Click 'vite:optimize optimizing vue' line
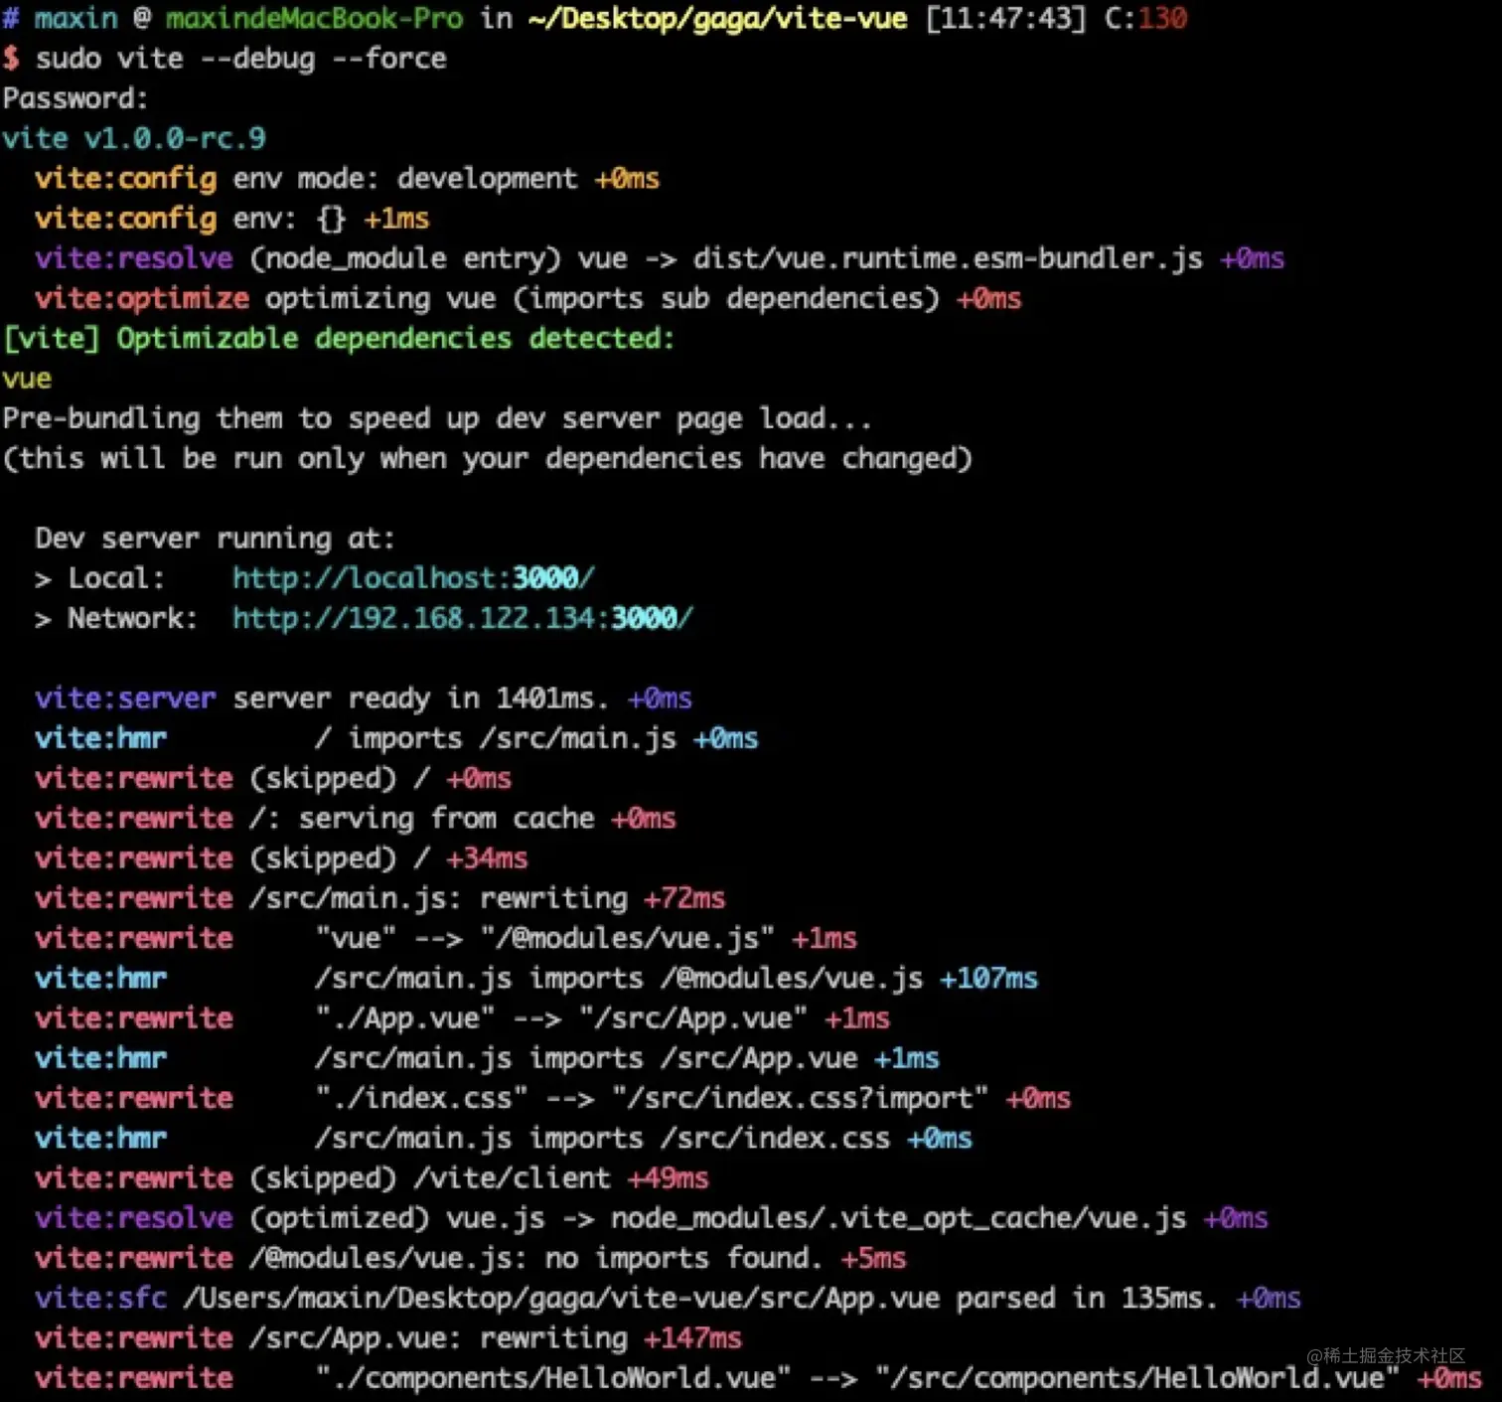 point(527,298)
